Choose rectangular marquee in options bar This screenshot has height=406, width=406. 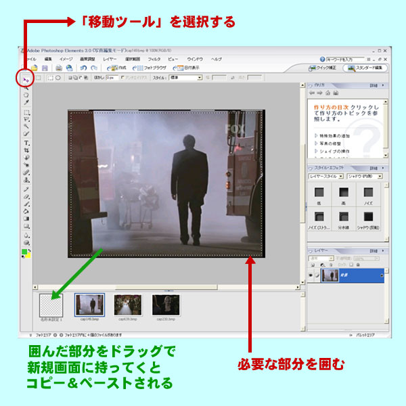51,78
